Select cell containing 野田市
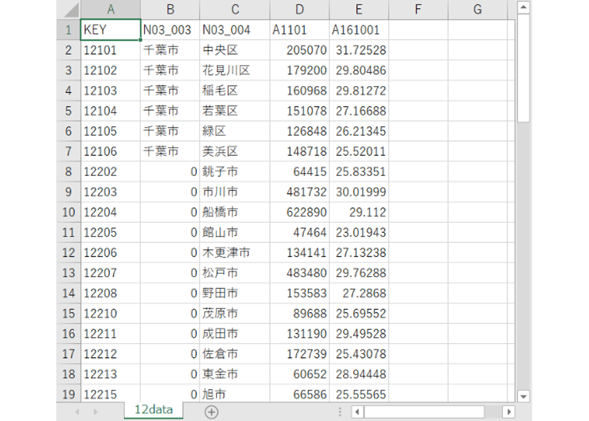The height and width of the screenshot is (421, 589). (235, 293)
